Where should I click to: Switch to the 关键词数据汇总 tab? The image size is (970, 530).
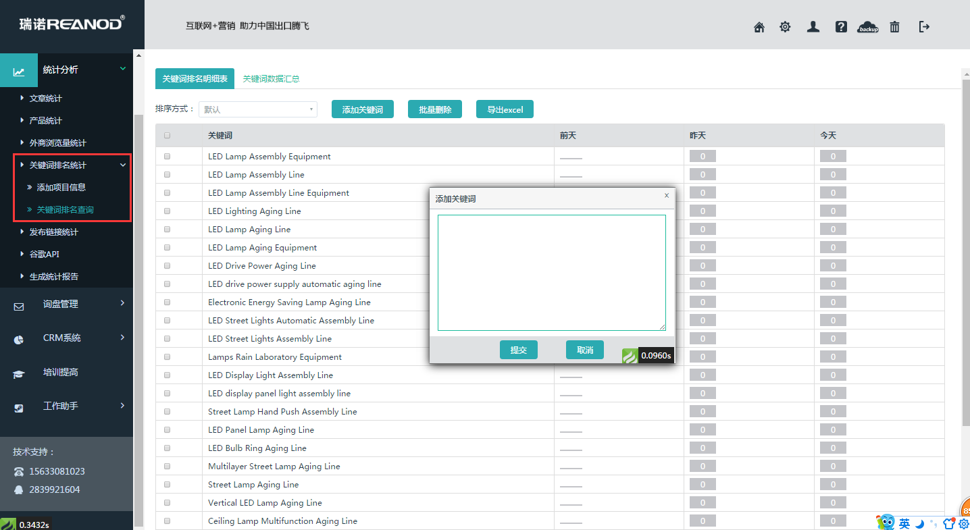coord(271,79)
